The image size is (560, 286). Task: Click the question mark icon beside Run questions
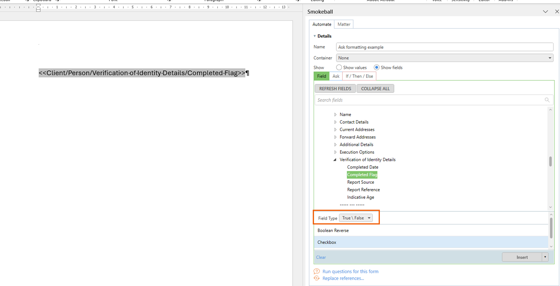coord(317,271)
